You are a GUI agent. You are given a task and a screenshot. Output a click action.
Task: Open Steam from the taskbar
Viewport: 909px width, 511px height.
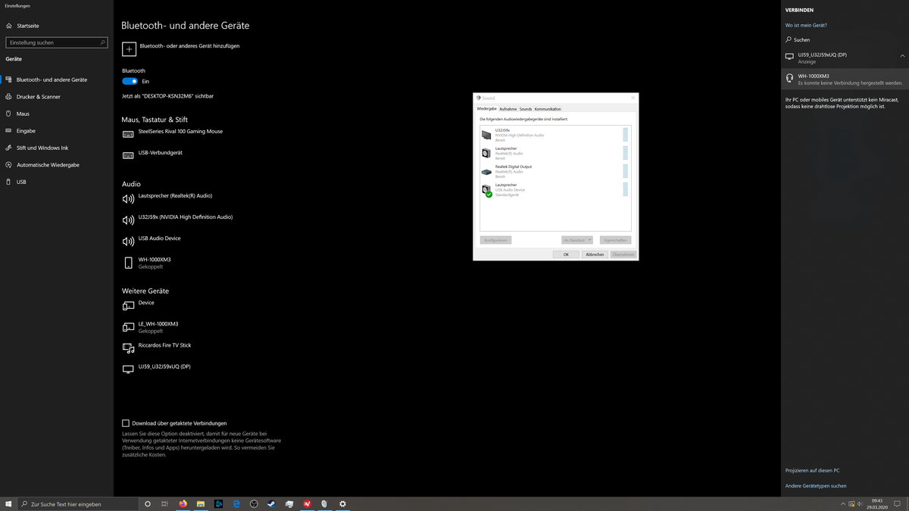(x=271, y=503)
